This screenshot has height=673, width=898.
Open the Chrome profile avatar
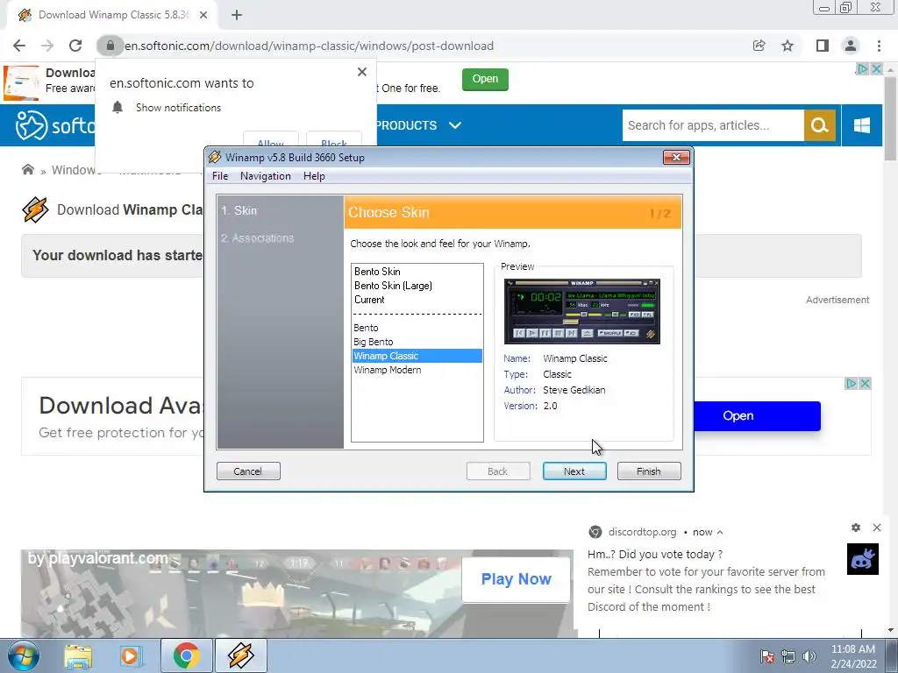click(851, 46)
